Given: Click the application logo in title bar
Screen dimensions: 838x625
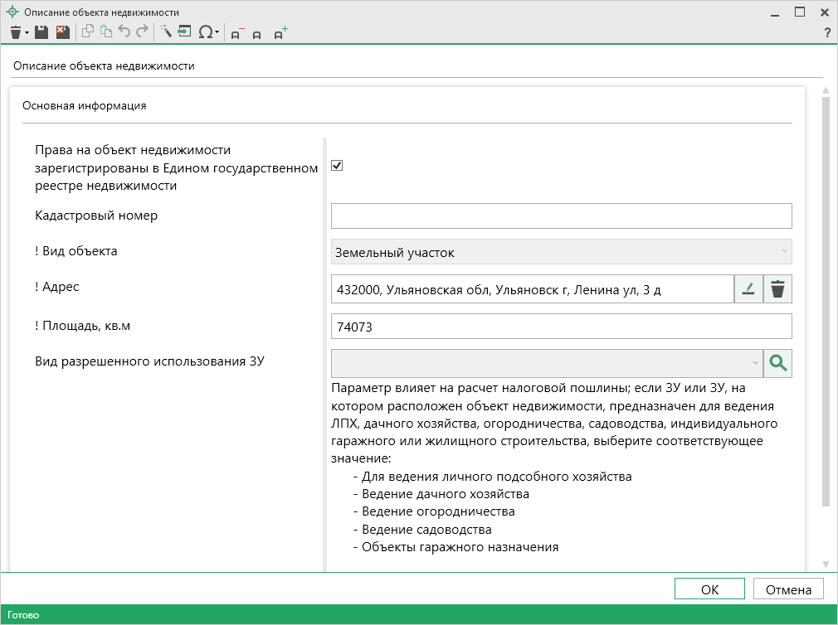Looking at the screenshot, I should (12, 12).
